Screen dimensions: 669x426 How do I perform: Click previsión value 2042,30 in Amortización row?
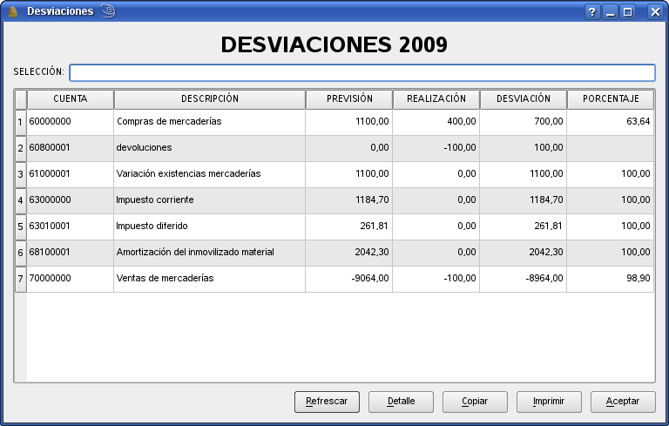click(349, 253)
